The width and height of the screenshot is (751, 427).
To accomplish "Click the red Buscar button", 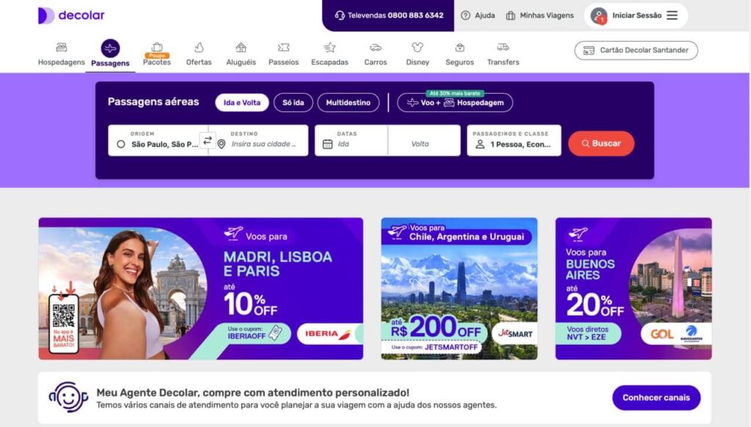I will (x=601, y=143).
